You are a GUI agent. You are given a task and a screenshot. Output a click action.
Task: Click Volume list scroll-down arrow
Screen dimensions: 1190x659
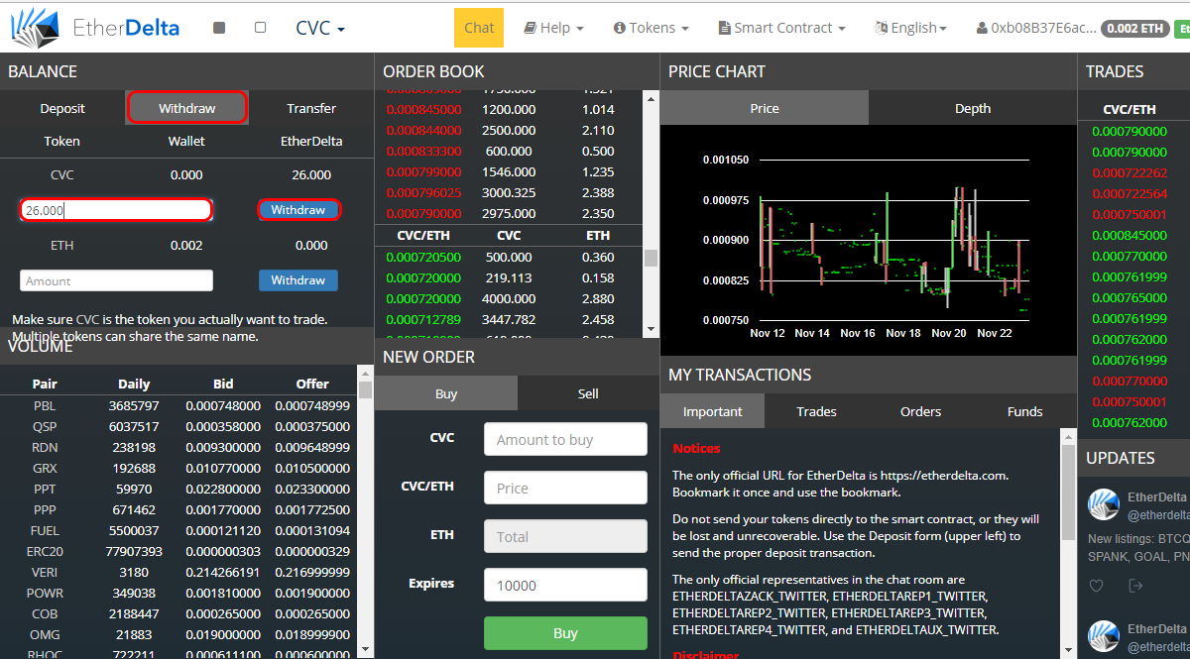pos(365,649)
